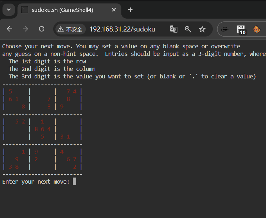Click the cursor after 'Enter your next move:'
This screenshot has height=218, width=266.
(x=74, y=181)
